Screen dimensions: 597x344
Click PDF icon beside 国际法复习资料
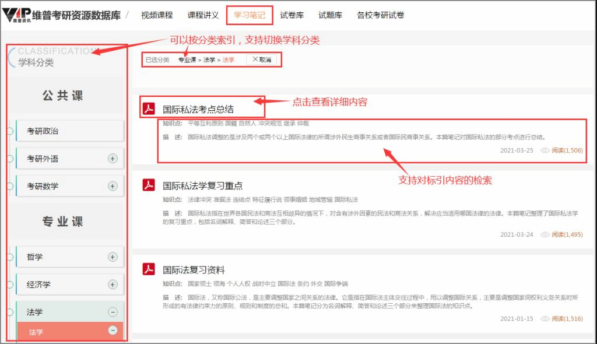point(149,270)
